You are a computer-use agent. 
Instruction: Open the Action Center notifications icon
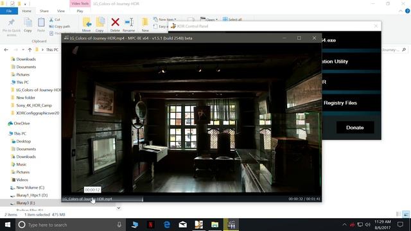pyautogui.click(x=400, y=225)
